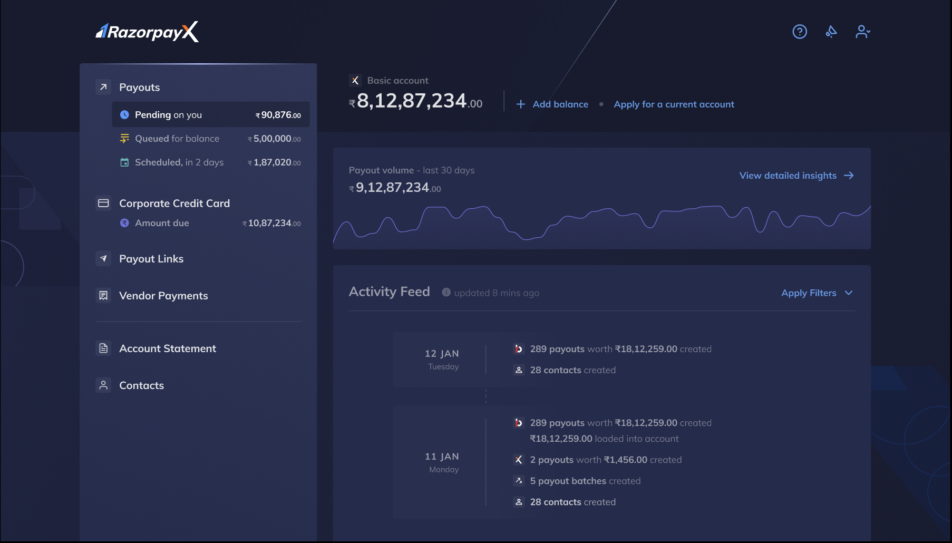Click the info icon near updated 8 mins ago
Viewport: 952px width, 543px height.
(x=446, y=292)
